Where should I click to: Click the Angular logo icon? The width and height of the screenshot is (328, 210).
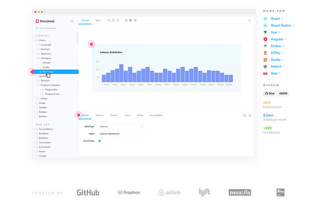click(265, 39)
